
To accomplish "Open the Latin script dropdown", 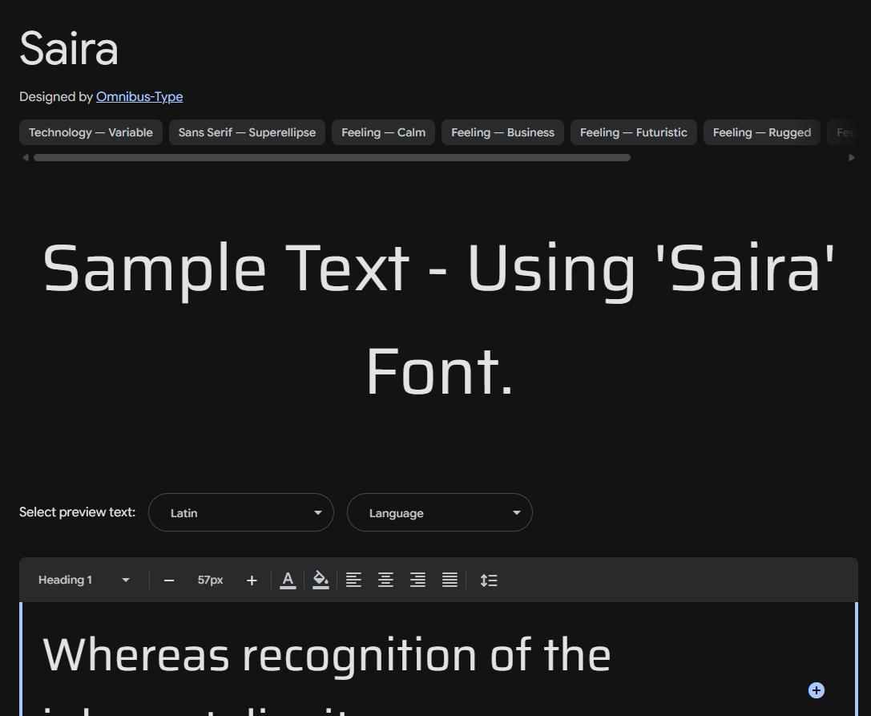I will point(241,512).
